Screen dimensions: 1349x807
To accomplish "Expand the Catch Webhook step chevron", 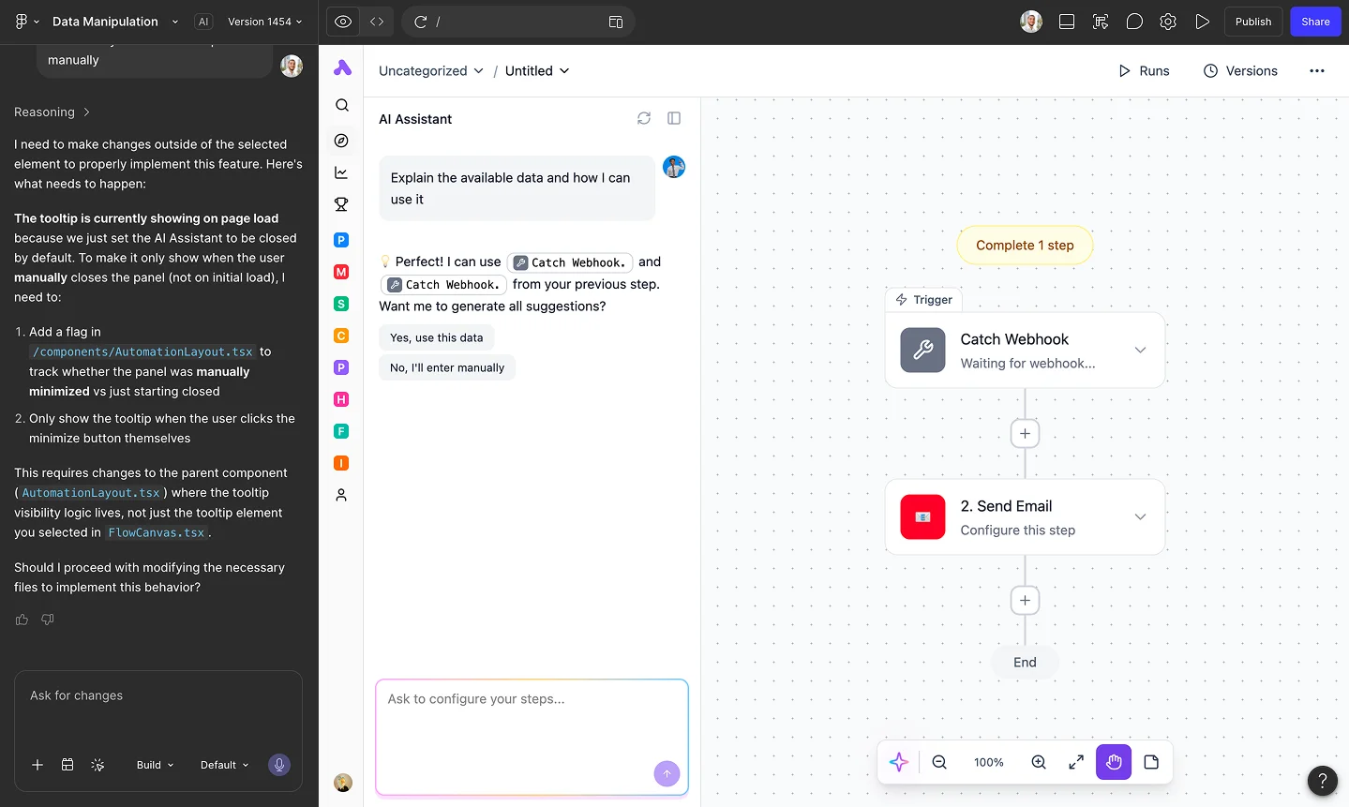I will pyautogui.click(x=1140, y=350).
